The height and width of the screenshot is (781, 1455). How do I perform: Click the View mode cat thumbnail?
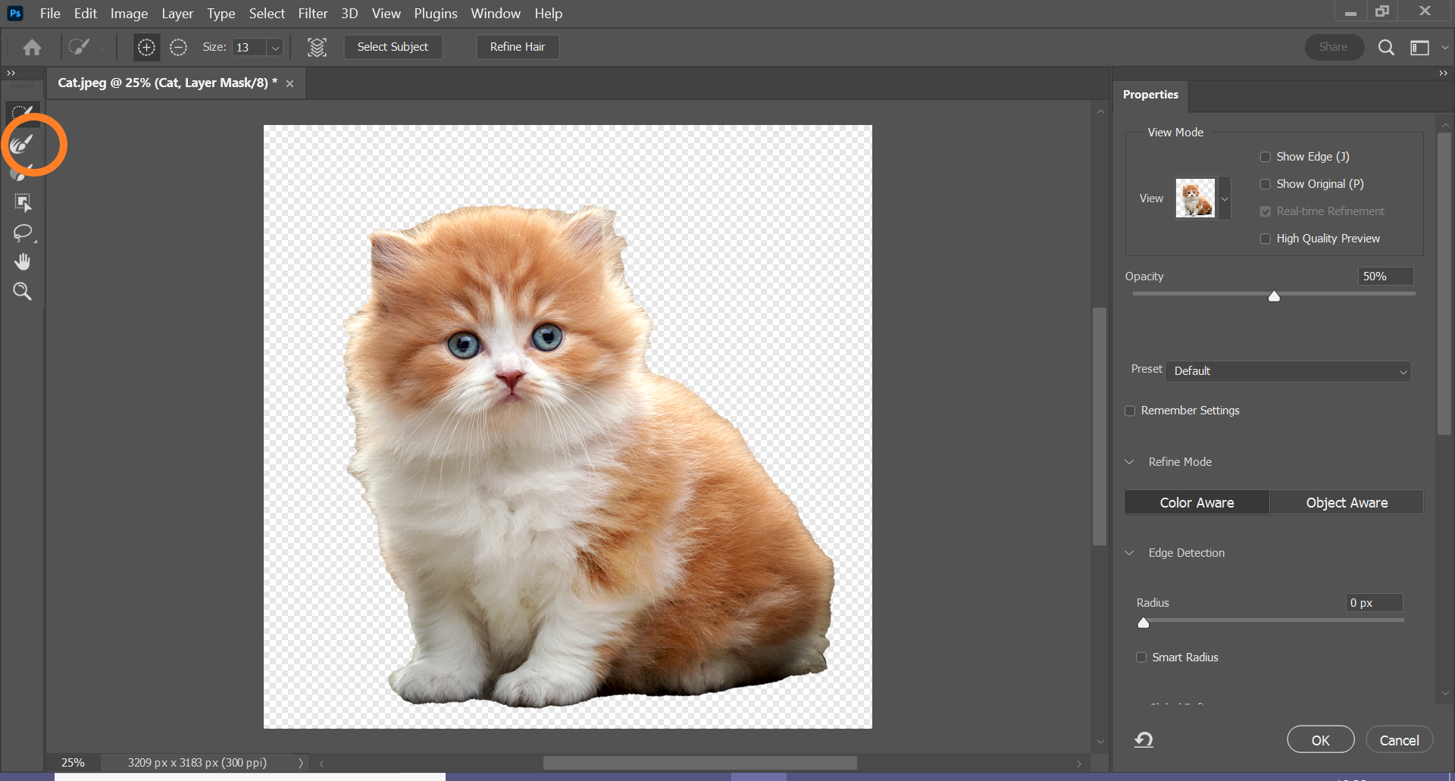(x=1195, y=198)
